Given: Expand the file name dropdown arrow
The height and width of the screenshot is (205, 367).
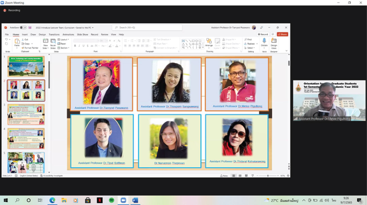Looking at the screenshot, I should coord(93,28).
